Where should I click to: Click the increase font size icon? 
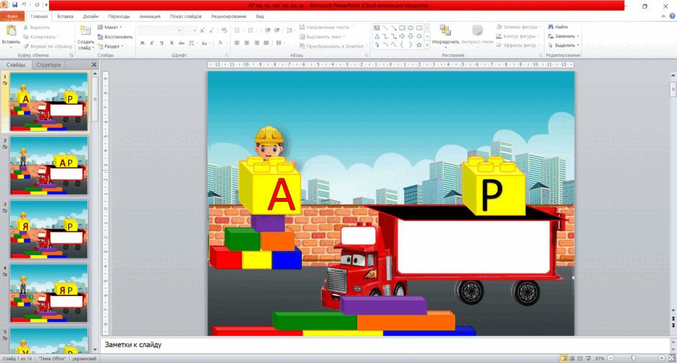click(202, 31)
